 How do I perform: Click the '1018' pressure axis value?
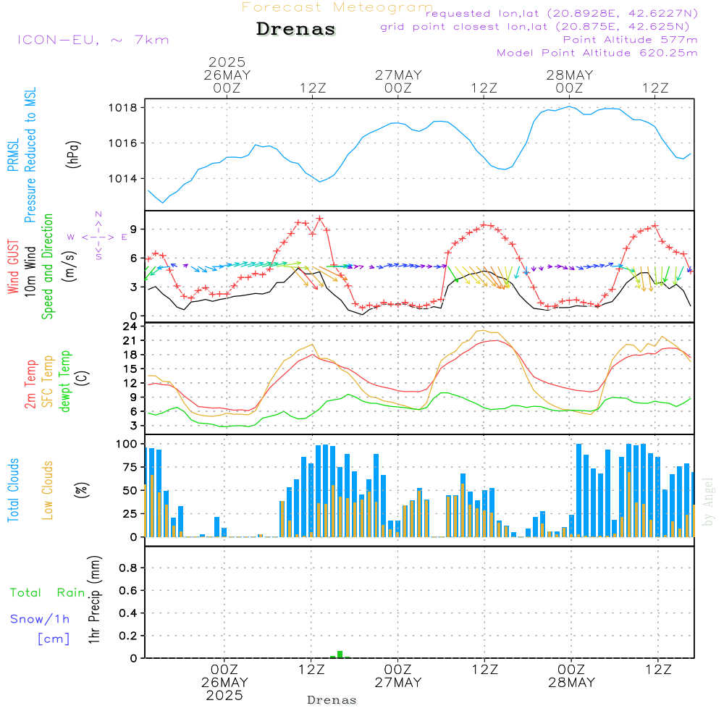click(122, 108)
